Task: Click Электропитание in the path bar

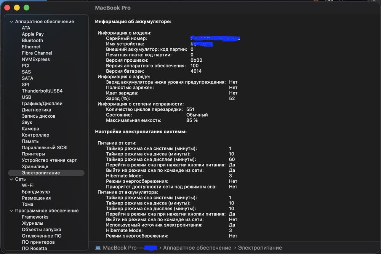Action: [x=260, y=248]
